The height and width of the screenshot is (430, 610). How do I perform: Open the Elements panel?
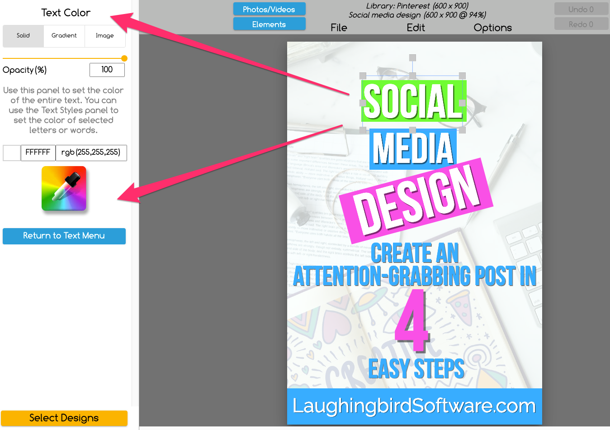pos(269,24)
